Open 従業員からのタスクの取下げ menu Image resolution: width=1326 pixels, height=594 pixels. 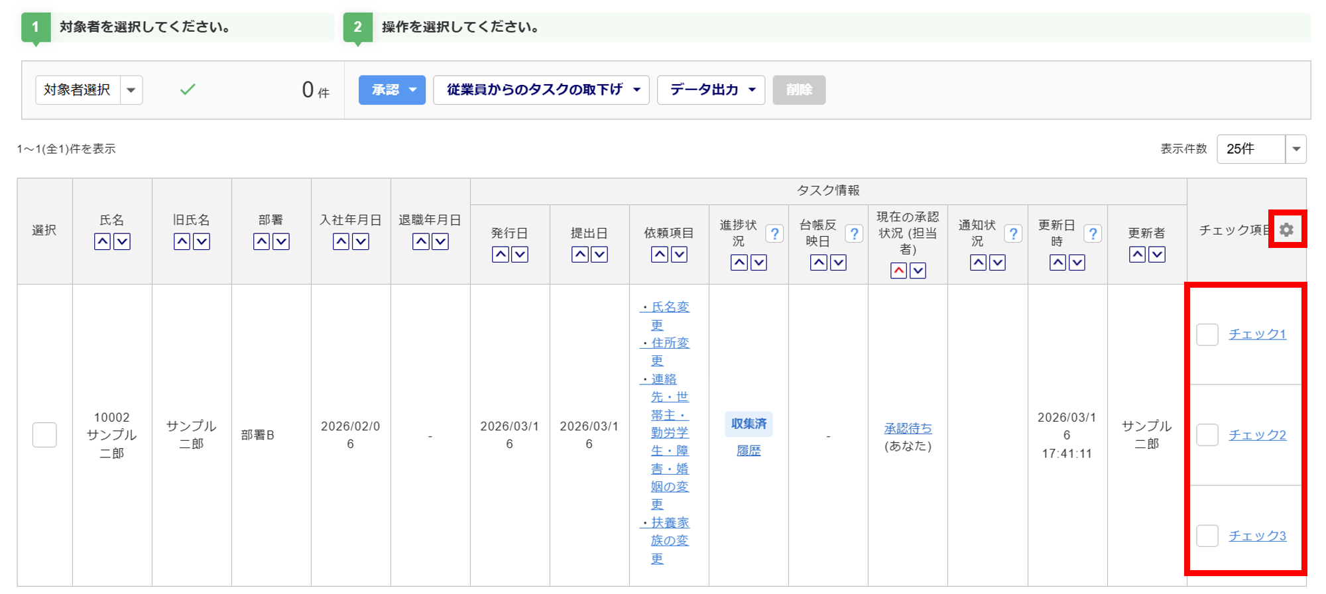[541, 90]
